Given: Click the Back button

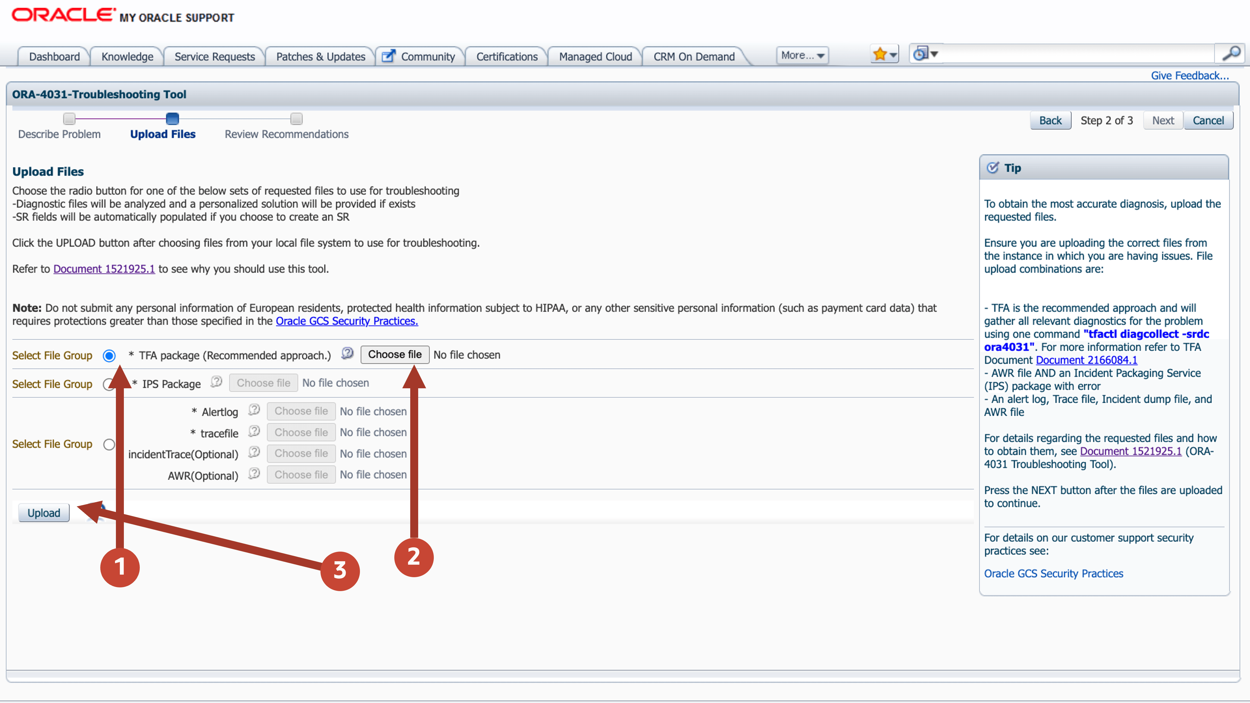Looking at the screenshot, I should point(1051,120).
